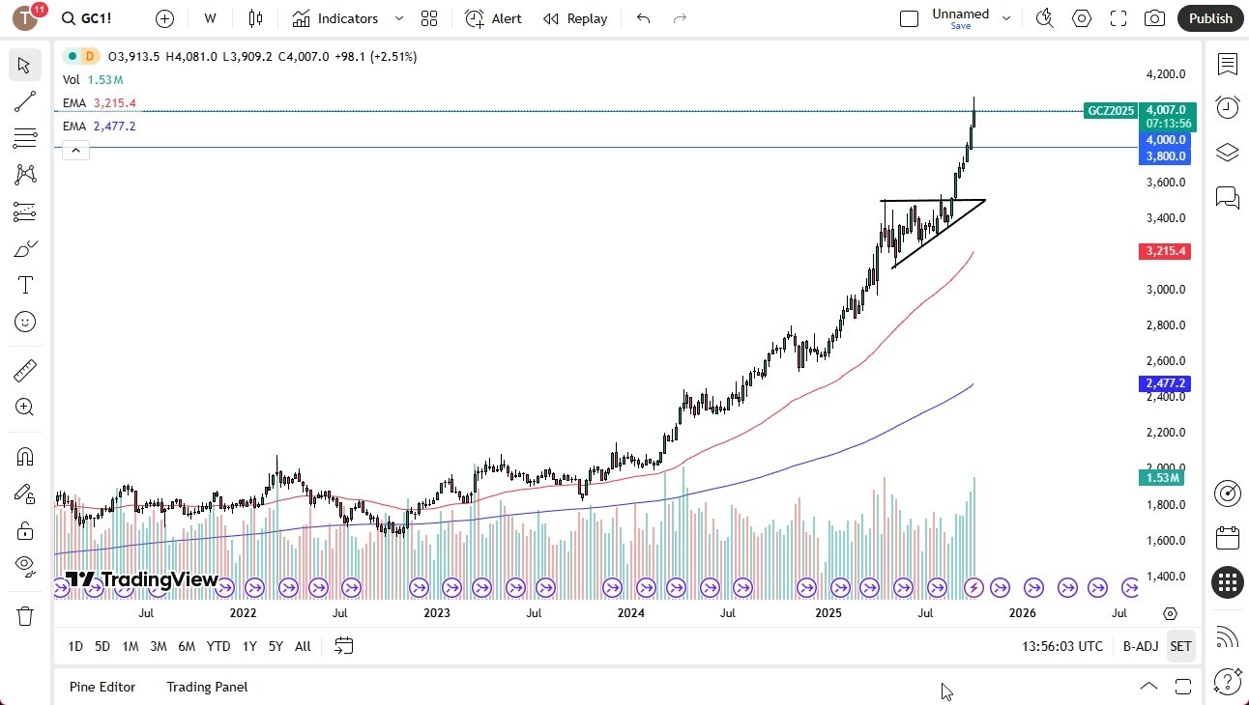Open the Unnamed layout dropdown arrow
The image size is (1249, 705).
1006,18
